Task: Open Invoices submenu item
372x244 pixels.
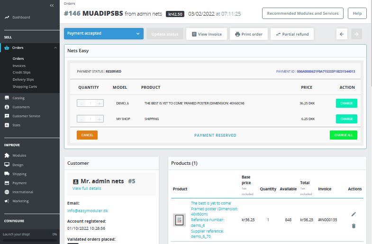Action: click(19, 66)
